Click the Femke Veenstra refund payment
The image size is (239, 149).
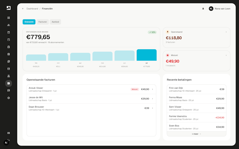tap(197, 118)
